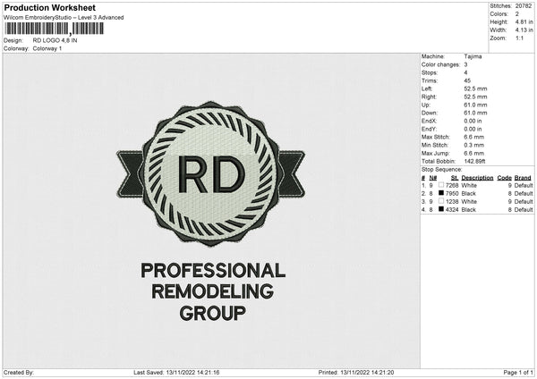Click "Wilcom EmbroideryStudio – Level 3 Advanced" text
Image resolution: width=537 pixels, height=379 pixels.
64,18
